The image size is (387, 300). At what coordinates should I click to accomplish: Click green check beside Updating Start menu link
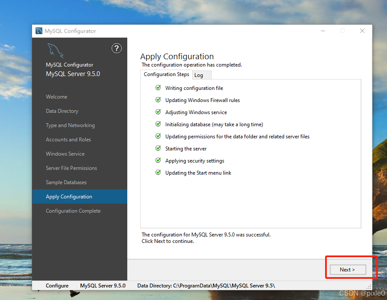[x=158, y=172]
